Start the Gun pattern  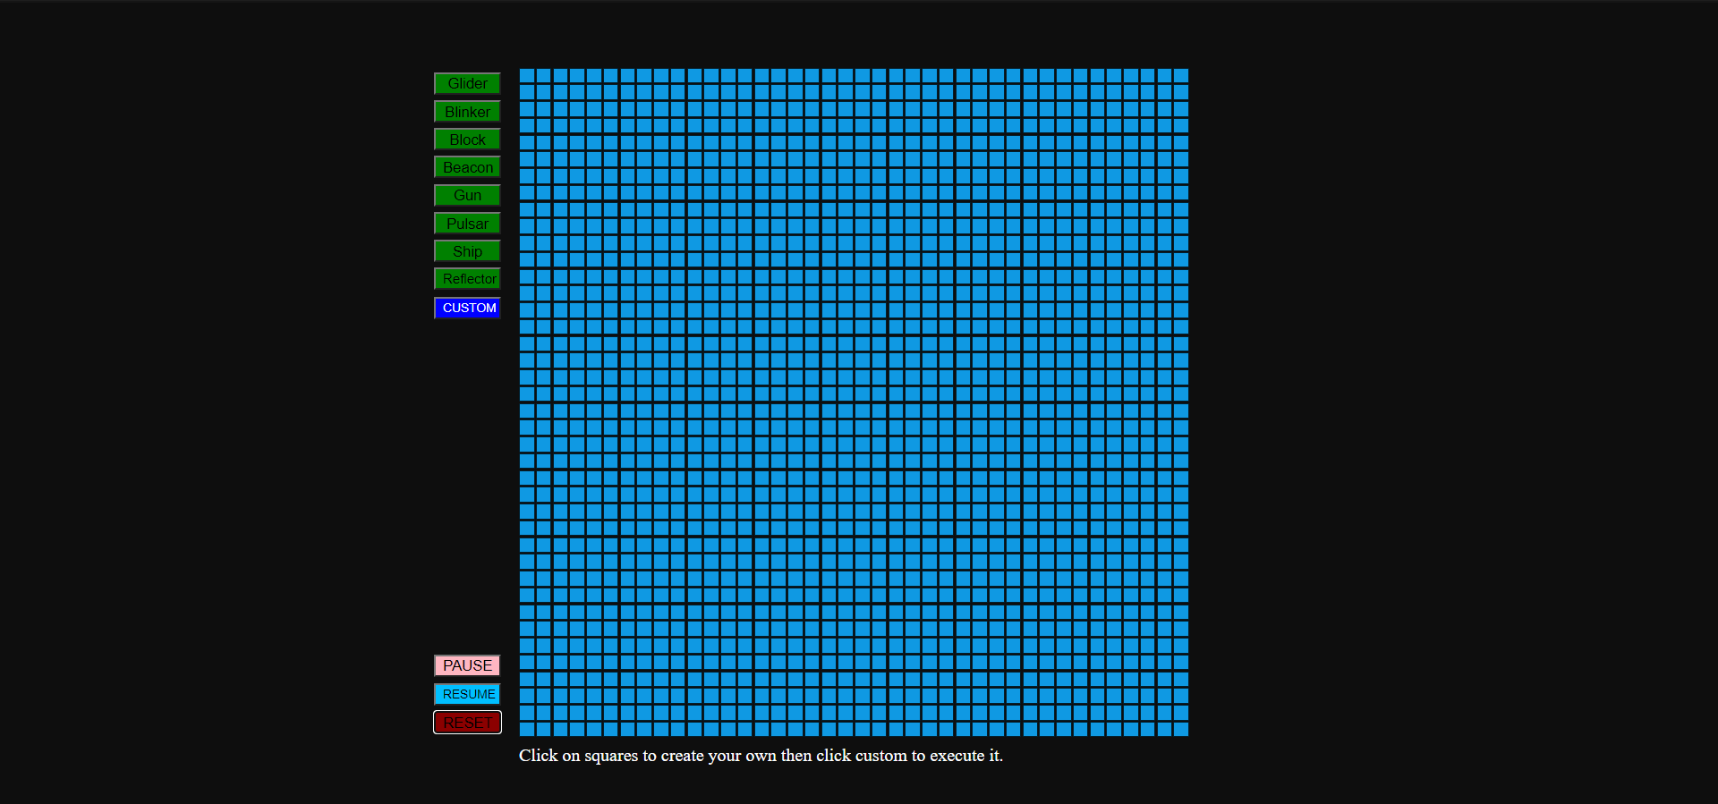(x=467, y=195)
